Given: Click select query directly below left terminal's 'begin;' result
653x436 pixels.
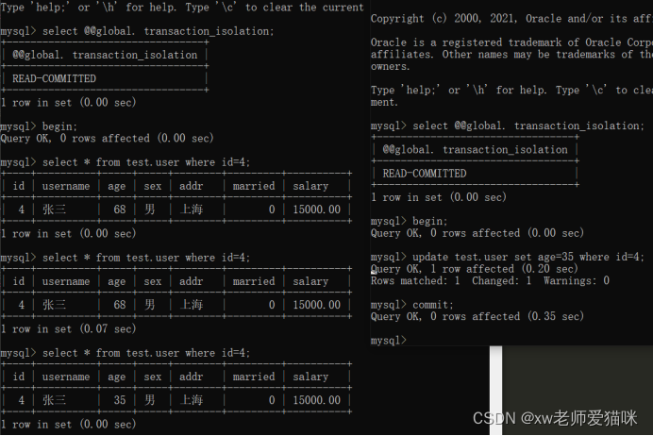Looking at the screenshot, I should [x=146, y=162].
